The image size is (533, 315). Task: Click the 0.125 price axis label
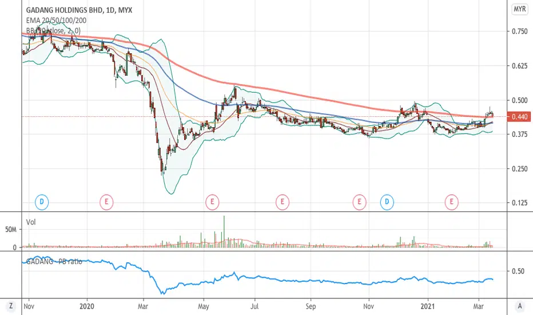519,203
